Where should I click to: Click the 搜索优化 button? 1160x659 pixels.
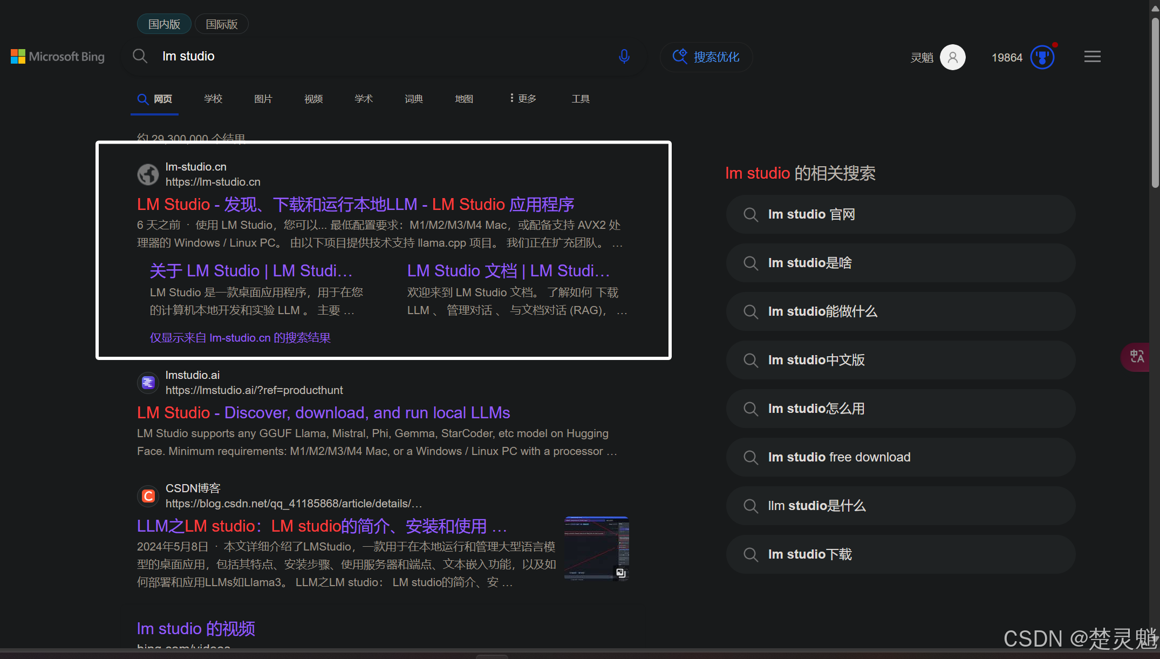[706, 57]
